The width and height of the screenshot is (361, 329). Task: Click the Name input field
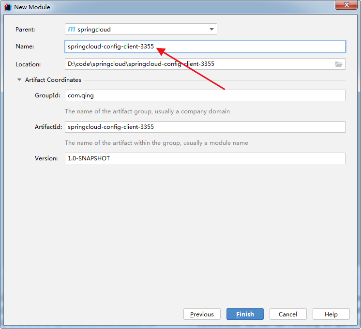(205, 47)
